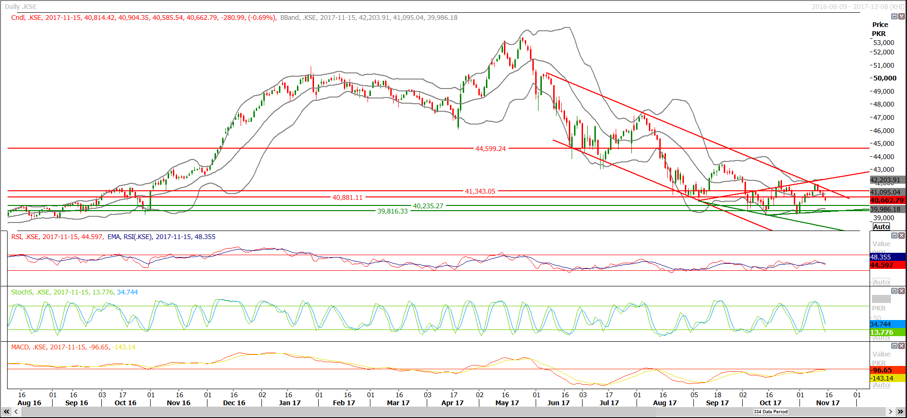Click the Auto scale button on the price axis
907x418 pixels.
pos(881,227)
